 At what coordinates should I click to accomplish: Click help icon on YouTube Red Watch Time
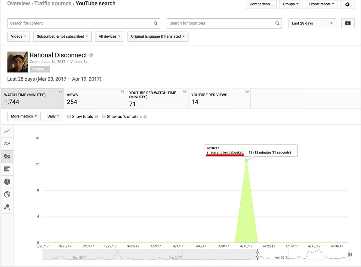click(x=185, y=91)
